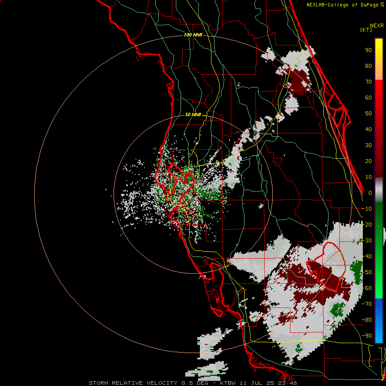
Task: Click the positive 60 knot scale label
Action: (x=368, y=97)
